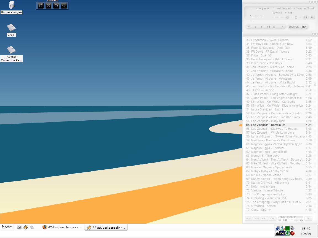Open the Messenger icon in system tray
The image size is (318, 238).
282,228
